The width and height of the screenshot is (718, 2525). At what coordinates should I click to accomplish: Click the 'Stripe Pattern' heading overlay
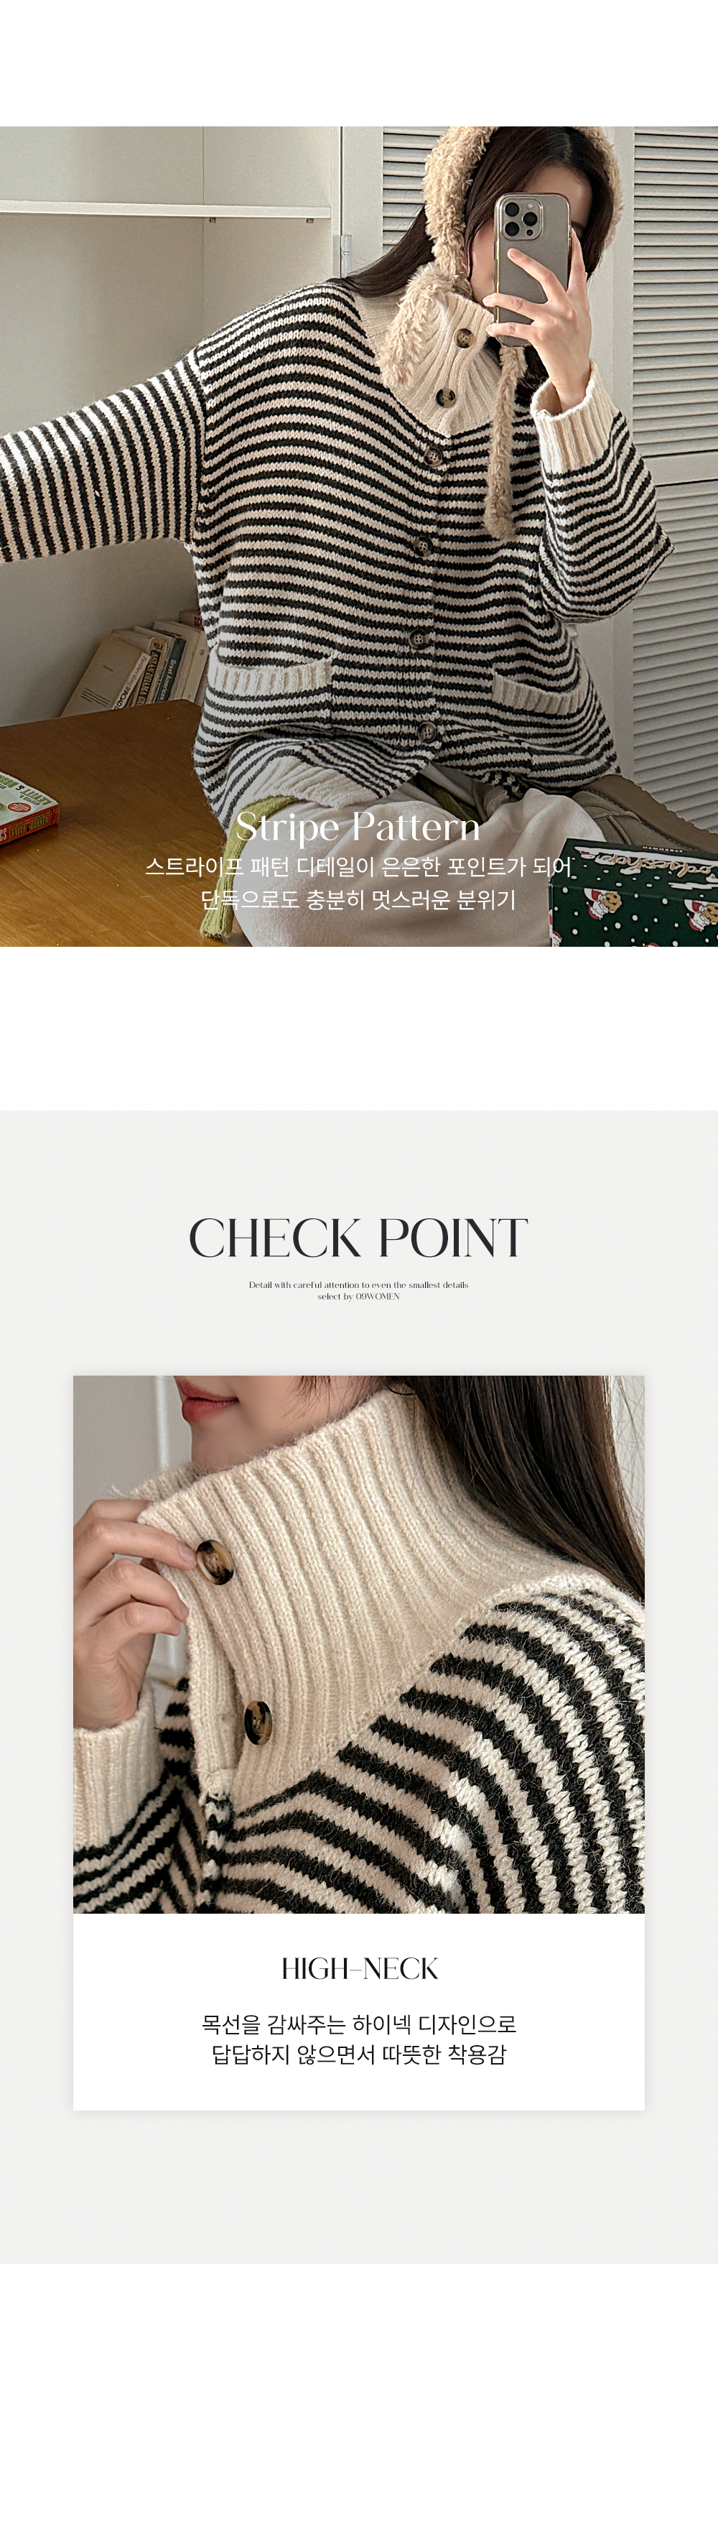(358, 828)
